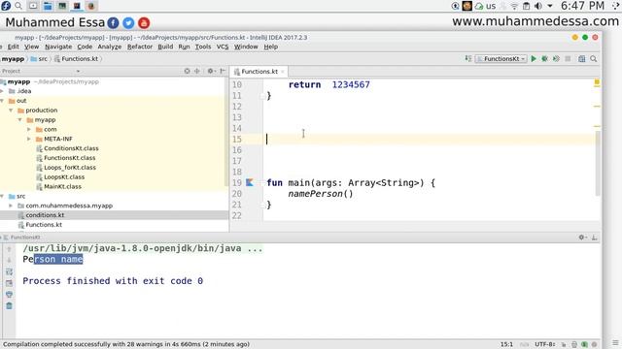622x349 pixels.
Task: Open Project Structure from the toolbar icon
Action: 581,58
